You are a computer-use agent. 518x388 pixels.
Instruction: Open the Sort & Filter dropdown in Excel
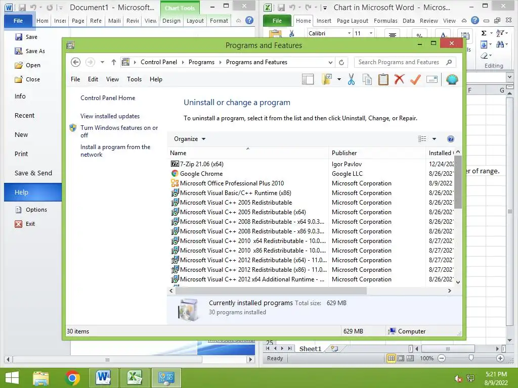point(502,33)
